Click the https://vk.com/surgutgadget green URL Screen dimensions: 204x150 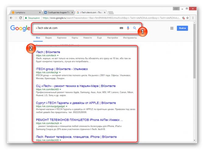[x=50, y=106]
